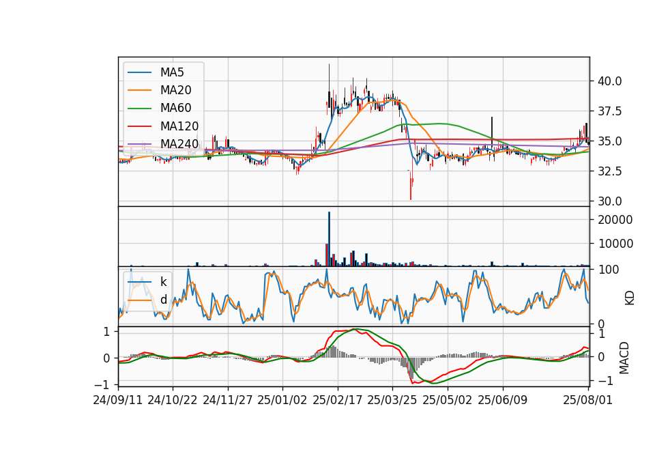Click the MA120 legend label
Screen dimensions: 655x471
tap(179, 126)
